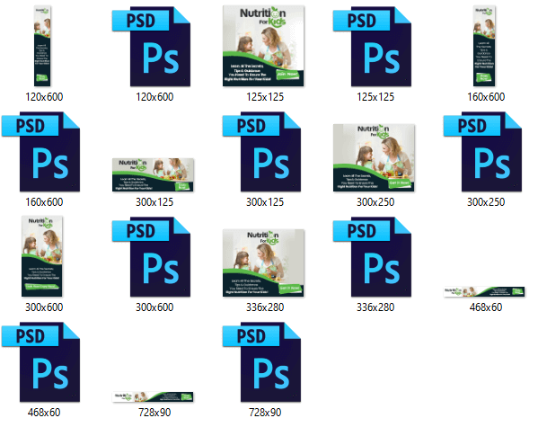Screen dimensions: 538x427
Task: Click the 728x90 leaderboard banner thumbnail
Action: (x=153, y=396)
